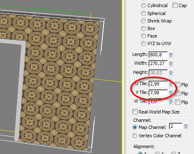The height and width of the screenshot is (154, 194).
Task: Choose Spherical mapping type
Action: [x=144, y=13]
